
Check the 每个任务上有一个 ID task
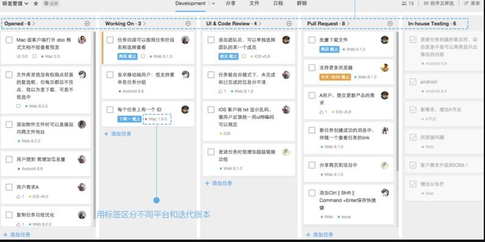110,109
